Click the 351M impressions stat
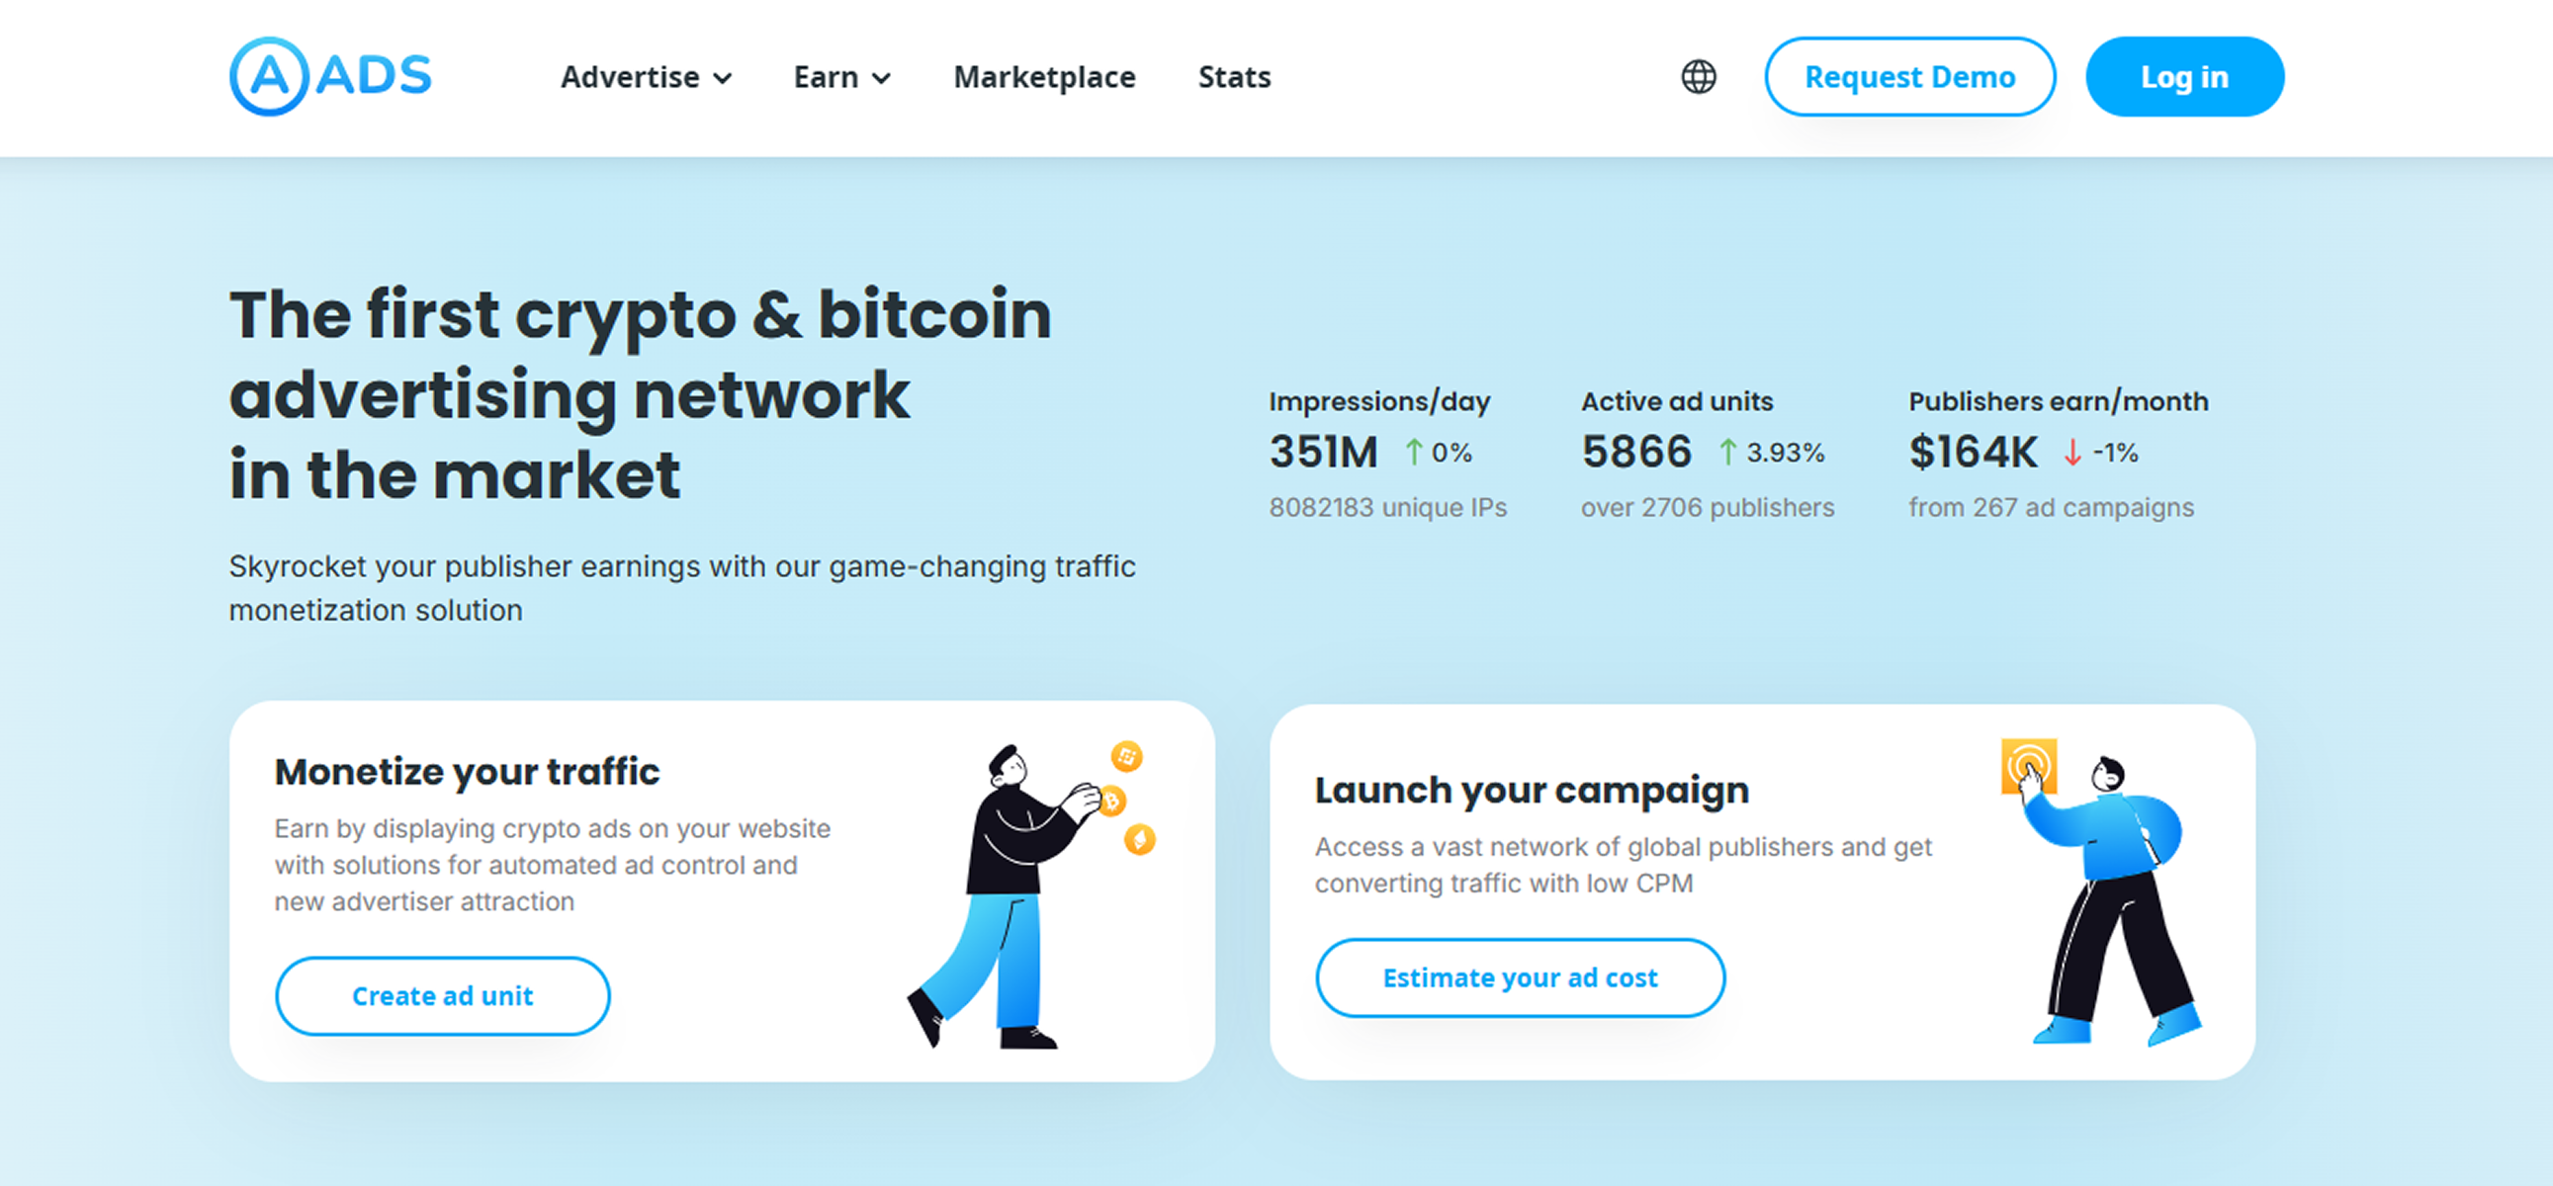The width and height of the screenshot is (2553, 1186). point(1323,451)
